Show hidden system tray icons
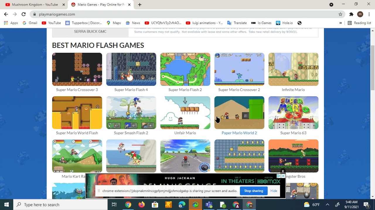Viewport: 375px width, 210px height. pyautogui.click(x=328, y=204)
